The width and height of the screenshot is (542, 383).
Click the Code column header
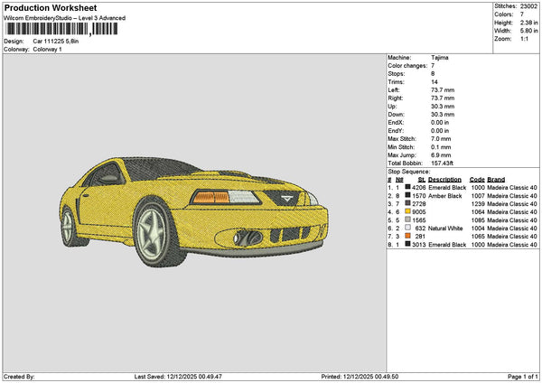pyautogui.click(x=477, y=179)
